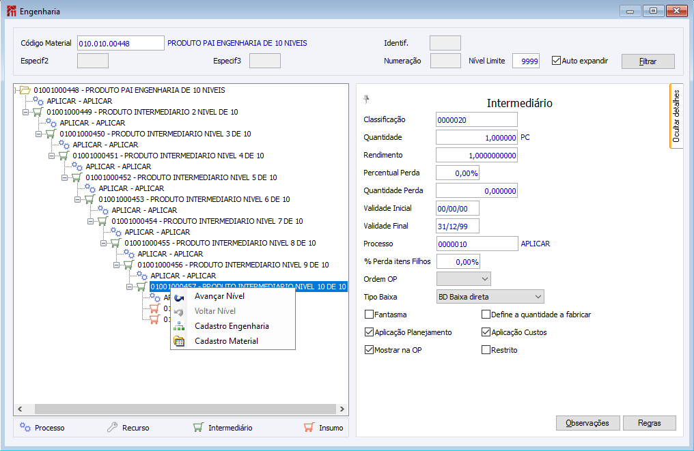Screen dimensions: 694x451
Task: Click Avançar Nível arrow icon in context menu
Action: (x=179, y=297)
